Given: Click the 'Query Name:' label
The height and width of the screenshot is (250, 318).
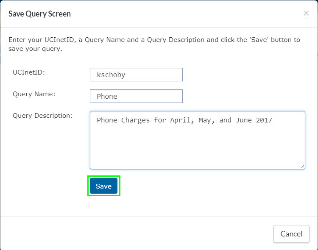Looking at the screenshot, I should [x=34, y=94].
